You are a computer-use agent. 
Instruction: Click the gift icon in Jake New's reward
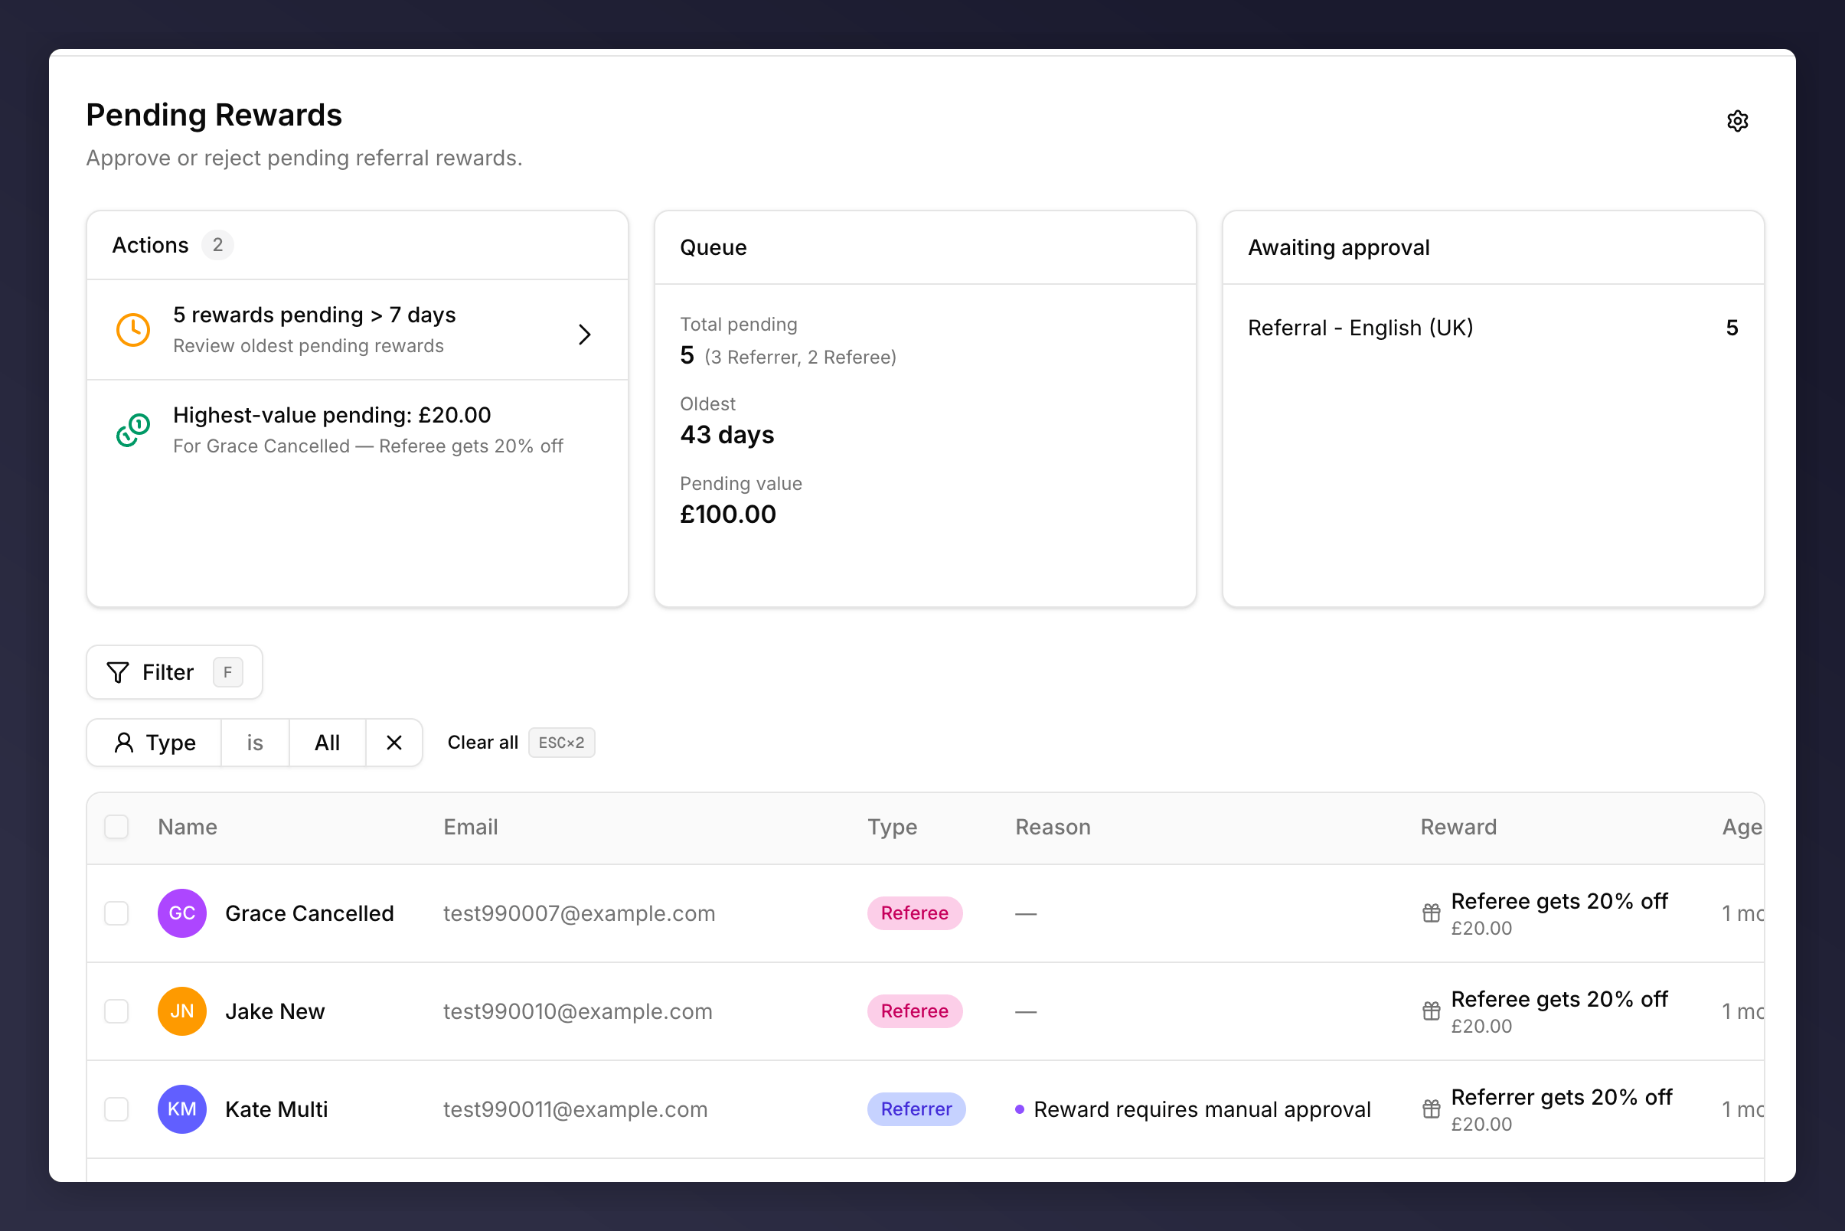pyautogui.click(x=1432, y=1011)
